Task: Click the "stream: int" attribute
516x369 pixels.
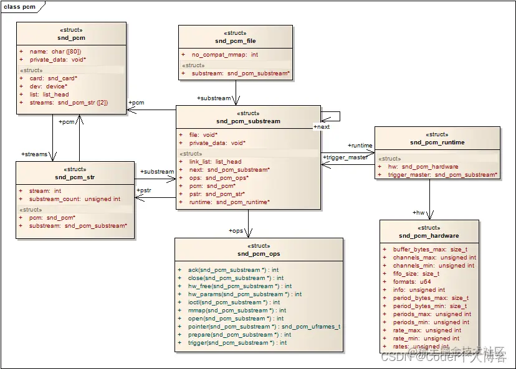Action: click(x=45, y=191)
